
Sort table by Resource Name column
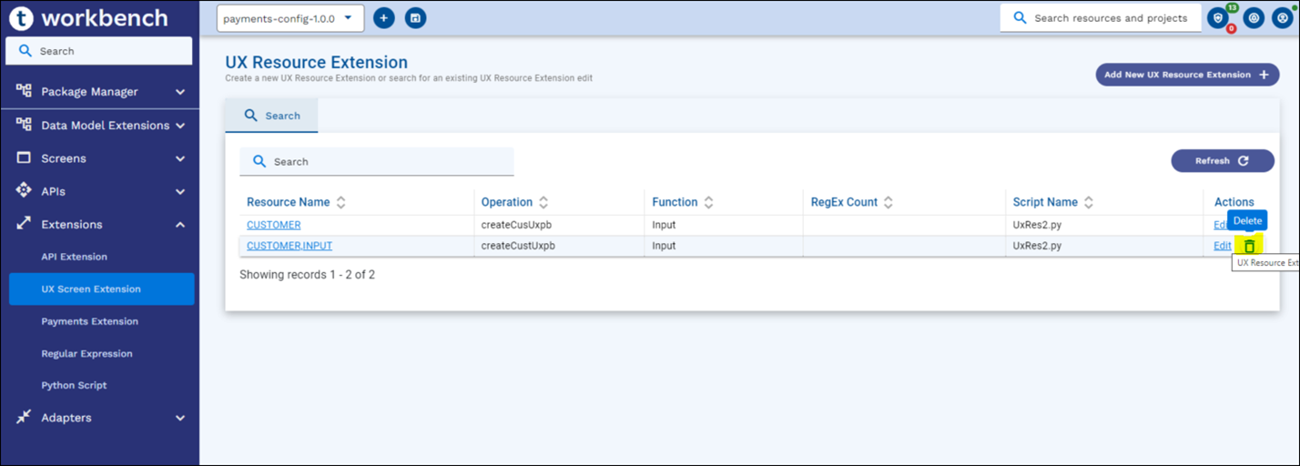click(x=340, y=202)
